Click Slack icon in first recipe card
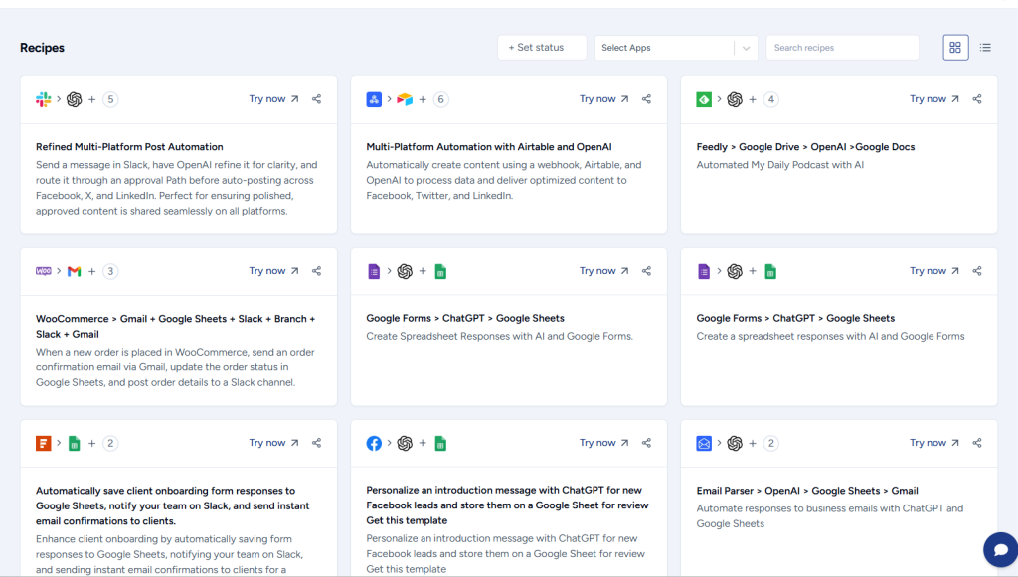 tap(44, 99)
